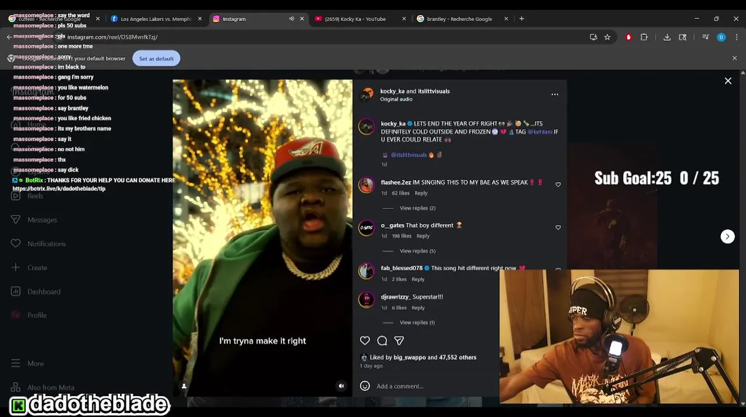Open the three-dot more options menu
Image resolution: width=746 pixels, height=417 pixels.
coord(555,94)
